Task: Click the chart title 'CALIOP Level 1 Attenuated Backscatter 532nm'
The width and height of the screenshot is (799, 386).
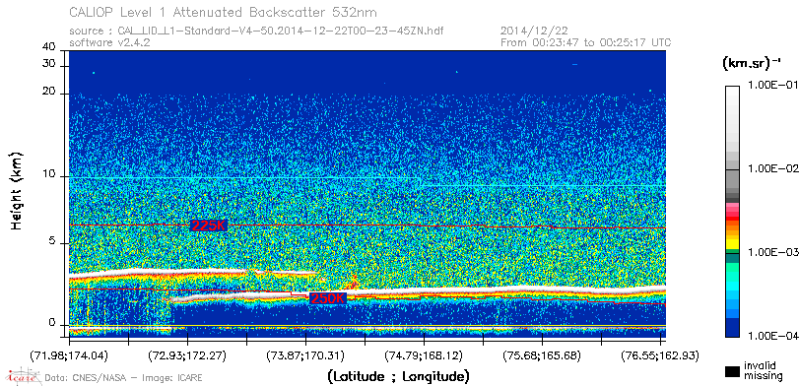Action: click(x=224, y=12)
